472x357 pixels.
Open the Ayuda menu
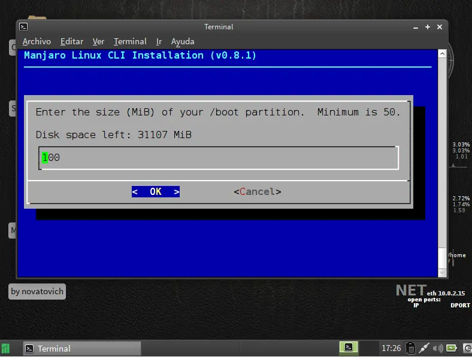tap(183, 41)
